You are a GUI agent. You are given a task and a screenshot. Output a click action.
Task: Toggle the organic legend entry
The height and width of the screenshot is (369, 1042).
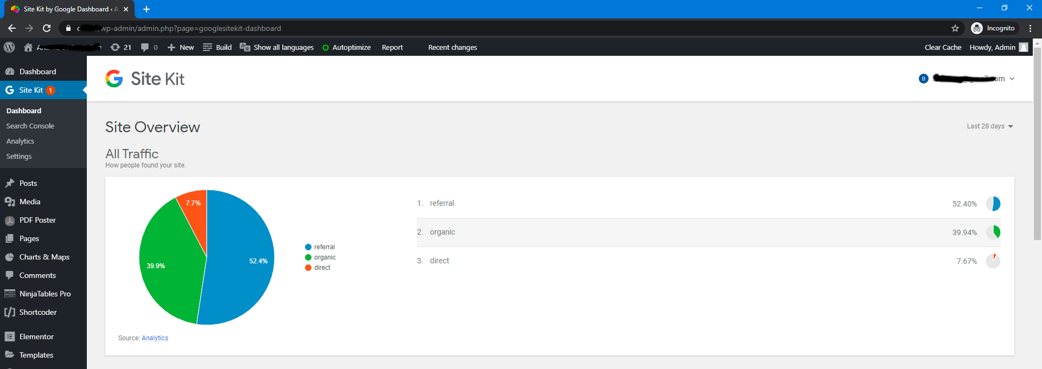pyautogui.click(x=320, y=257)
